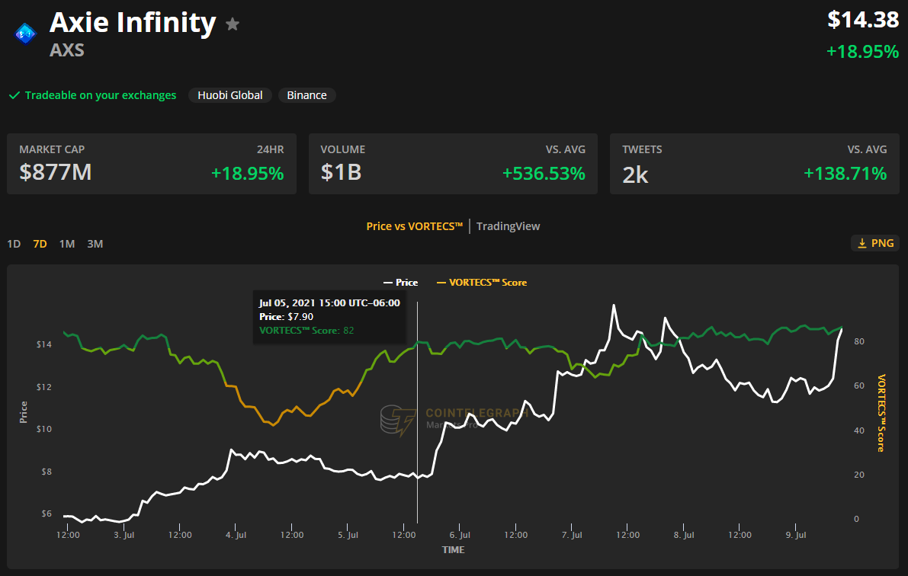Screen dimensions: 908x576
Task: Open the Huobi Global exchange link
Action: pyautogui.click(x=229, y=95)
